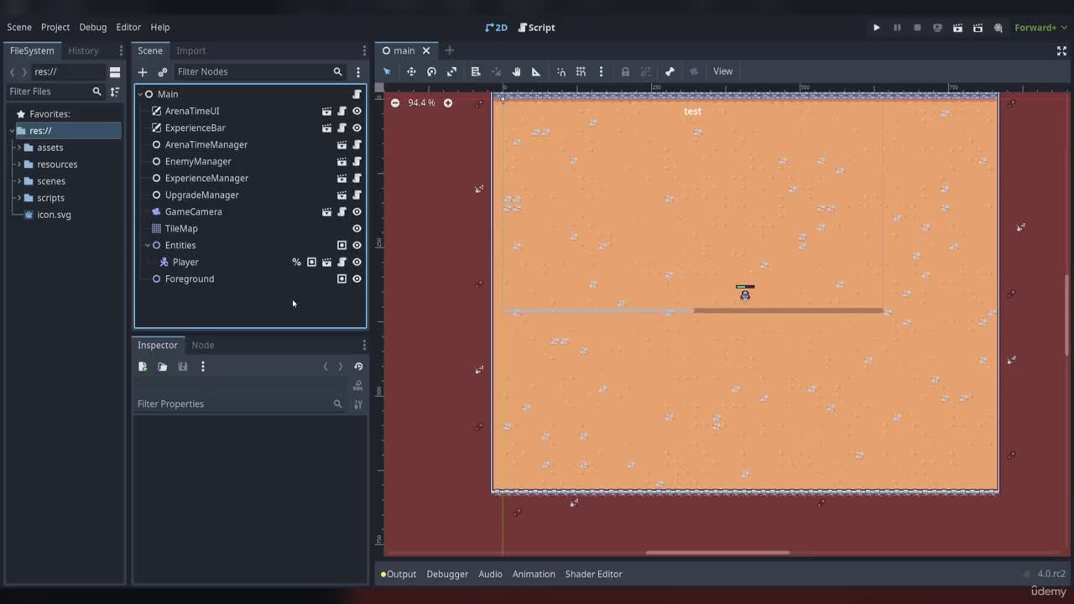This screenshot has width=1074, height=604.
Task: Zoom out with minus button
Action: [x=395, y=102]
